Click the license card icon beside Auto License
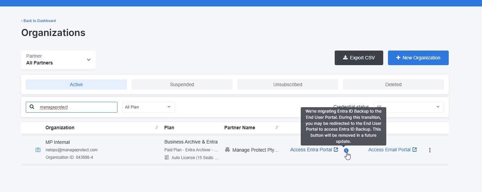Image resolution: width=482 pixels, height=192 pixels. click(x=167, y=157)
